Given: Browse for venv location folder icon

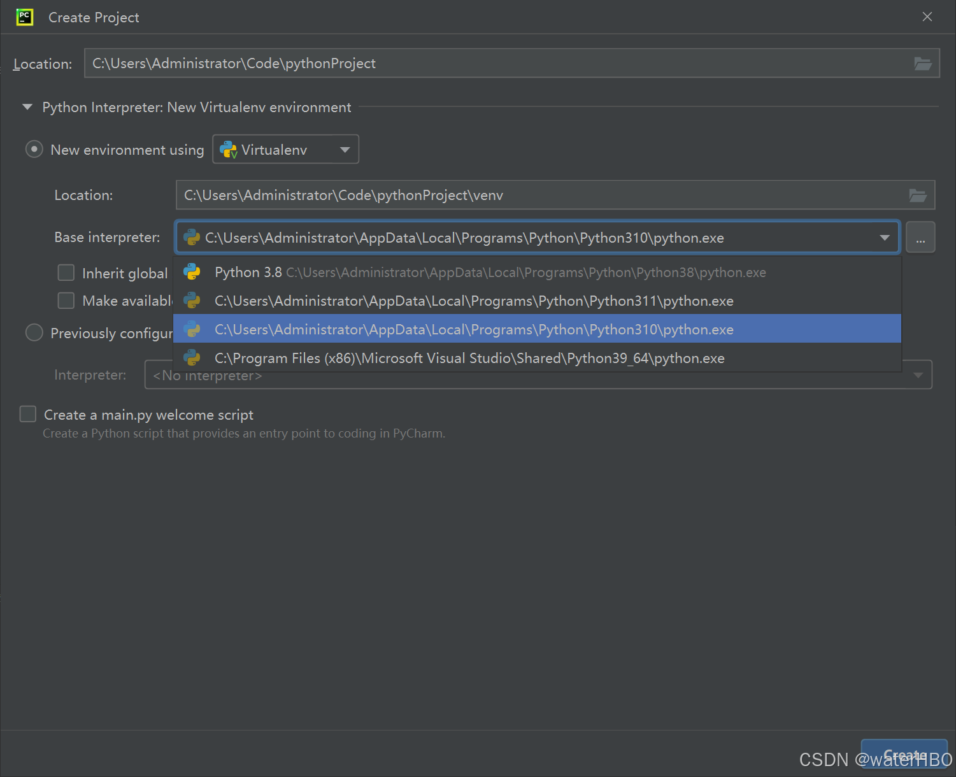Looking at the screenshot, I should pyautogui.click(x=918, y=196).
